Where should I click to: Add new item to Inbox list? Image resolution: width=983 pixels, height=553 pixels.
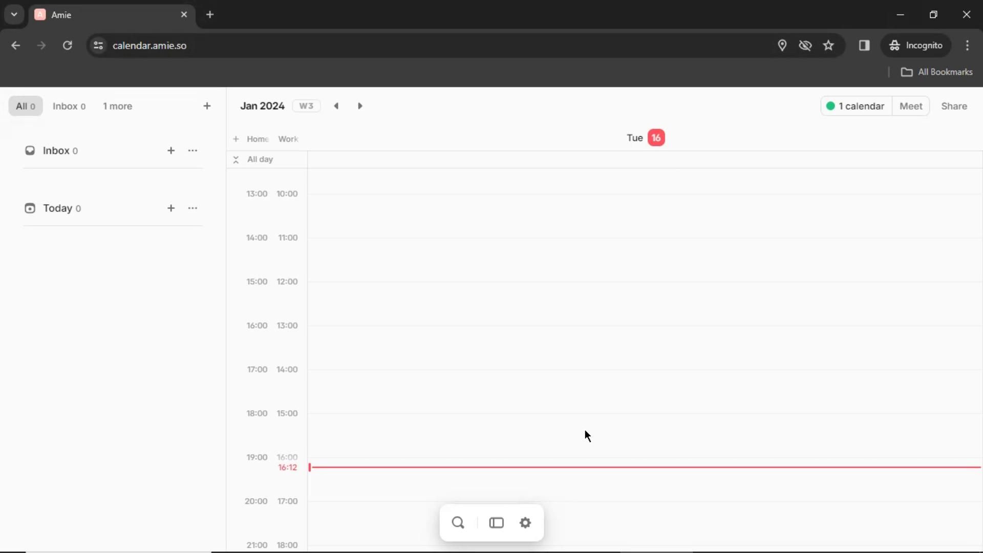click(x=171, y=151)
